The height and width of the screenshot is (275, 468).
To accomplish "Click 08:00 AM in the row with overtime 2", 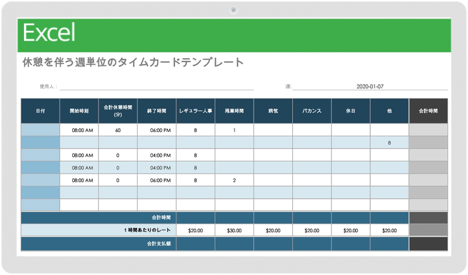I will coord(79,180).
